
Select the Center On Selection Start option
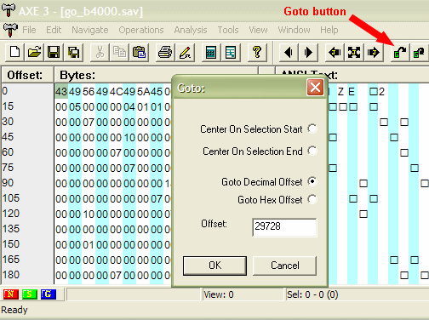(312, 129)
